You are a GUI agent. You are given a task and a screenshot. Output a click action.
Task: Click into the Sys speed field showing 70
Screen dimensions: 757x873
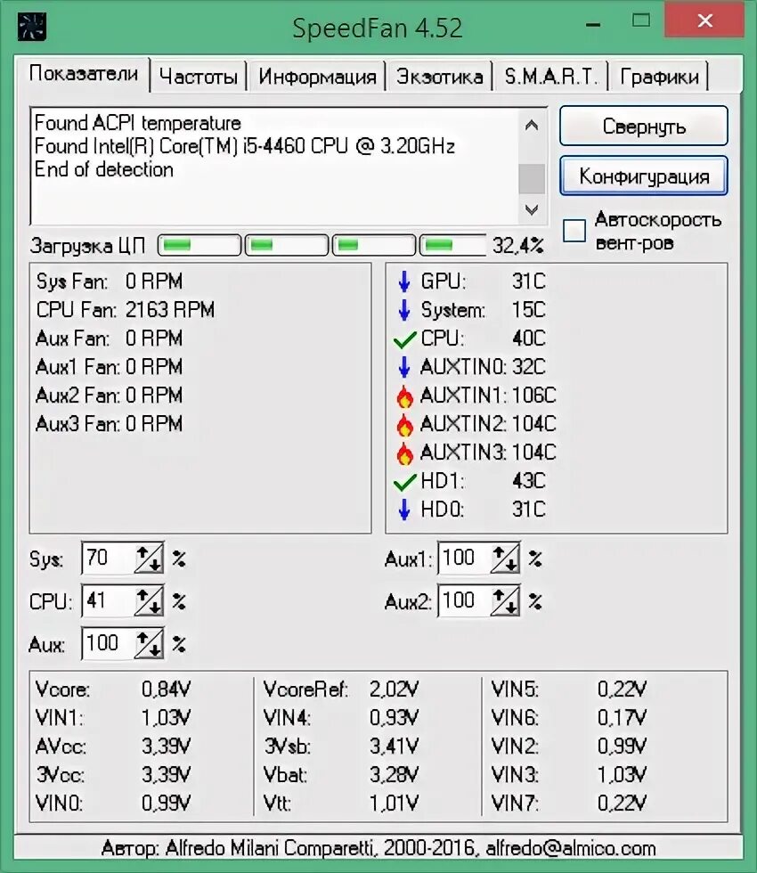109,558
